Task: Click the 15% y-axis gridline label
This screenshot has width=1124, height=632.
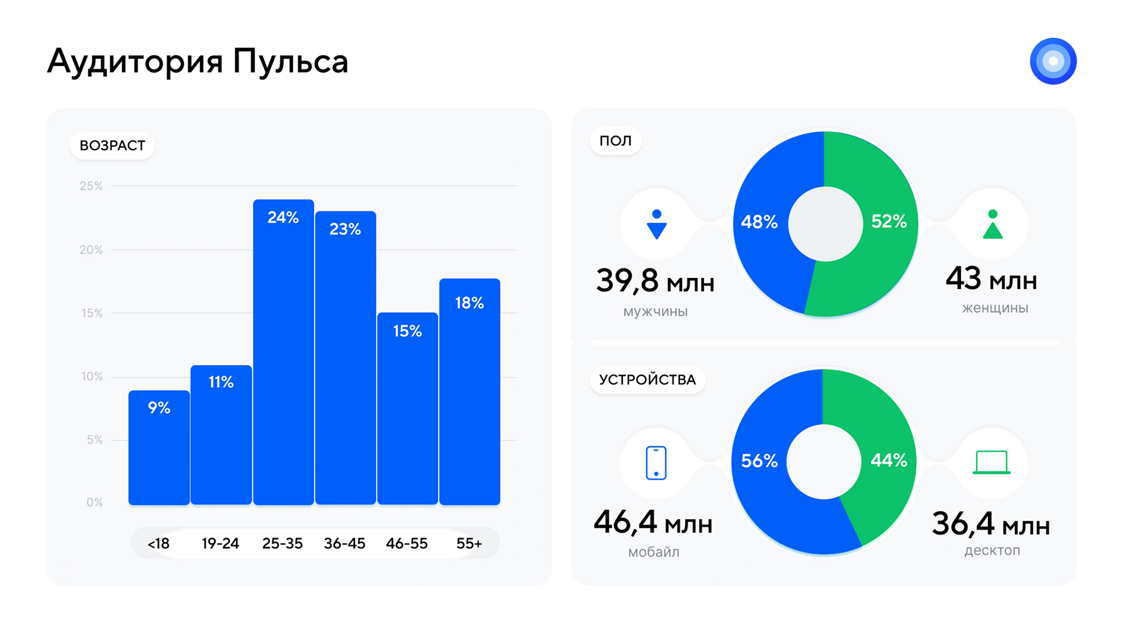Action: tap(92, 313)
